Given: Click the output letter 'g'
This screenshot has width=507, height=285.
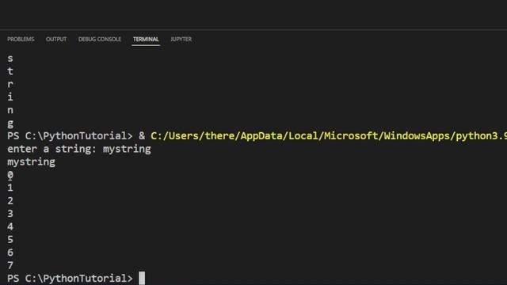Looking at the screenshot, I should click(10, 123).
